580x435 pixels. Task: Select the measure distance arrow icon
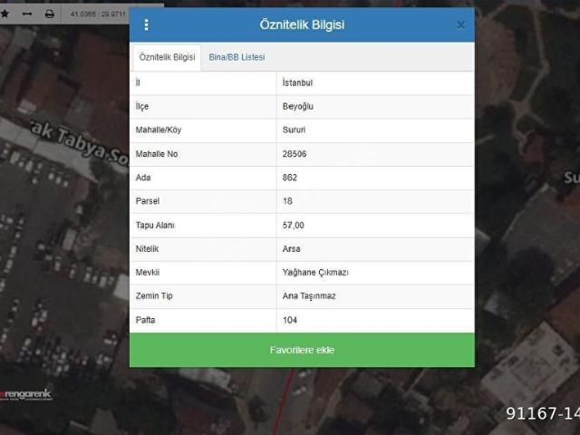click(27, 14)
